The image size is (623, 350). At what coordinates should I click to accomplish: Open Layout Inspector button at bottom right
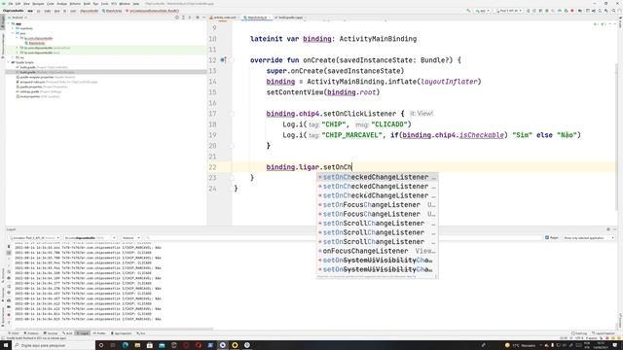(604, 333)
